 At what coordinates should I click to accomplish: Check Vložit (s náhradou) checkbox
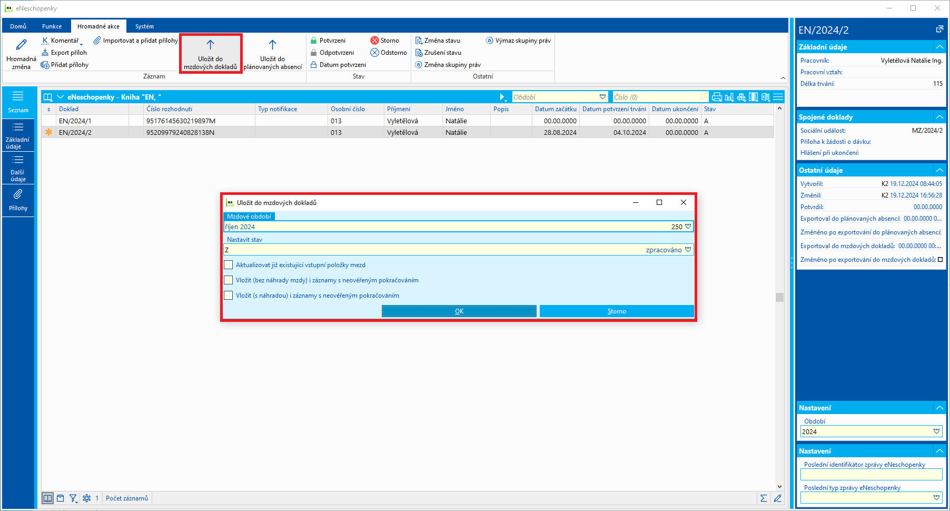click(x=228, y=296)
